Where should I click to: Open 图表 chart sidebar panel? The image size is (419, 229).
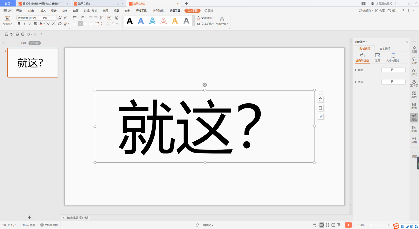[x=414, y=106]
